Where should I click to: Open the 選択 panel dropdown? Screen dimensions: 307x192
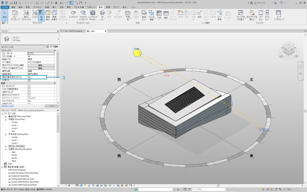point(5,23)
